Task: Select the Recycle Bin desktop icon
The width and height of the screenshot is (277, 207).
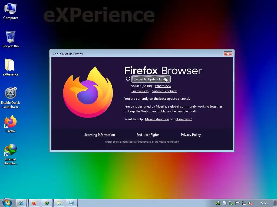Action: click(11, 39)
